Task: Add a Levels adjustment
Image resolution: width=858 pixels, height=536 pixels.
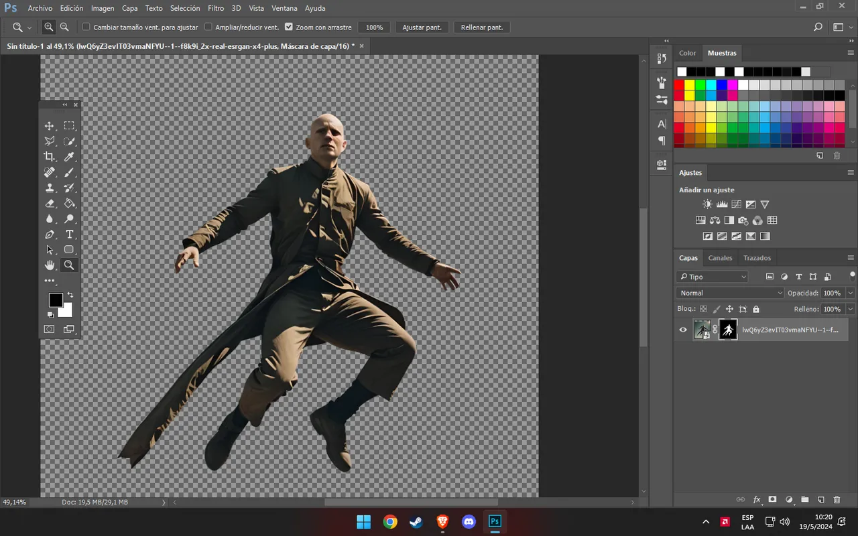Action: pyautogui.click(x=722, y=204)
